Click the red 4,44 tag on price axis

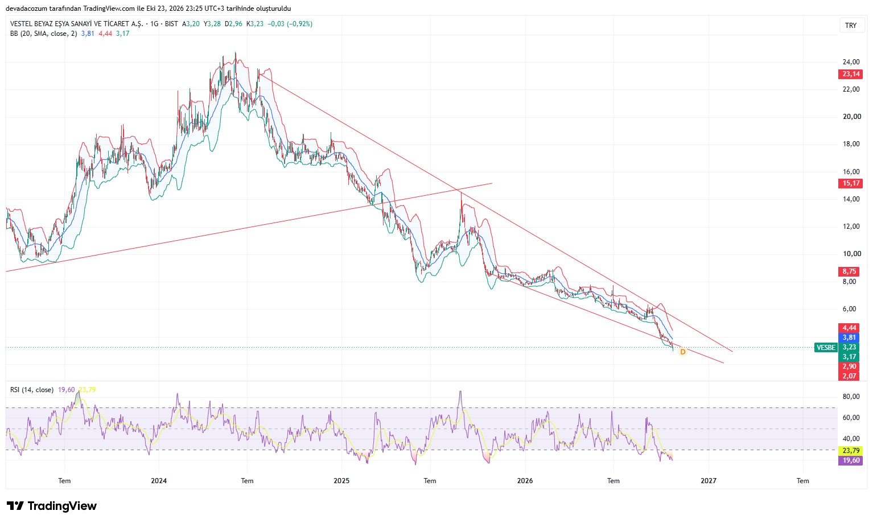(x=849, y=328)
